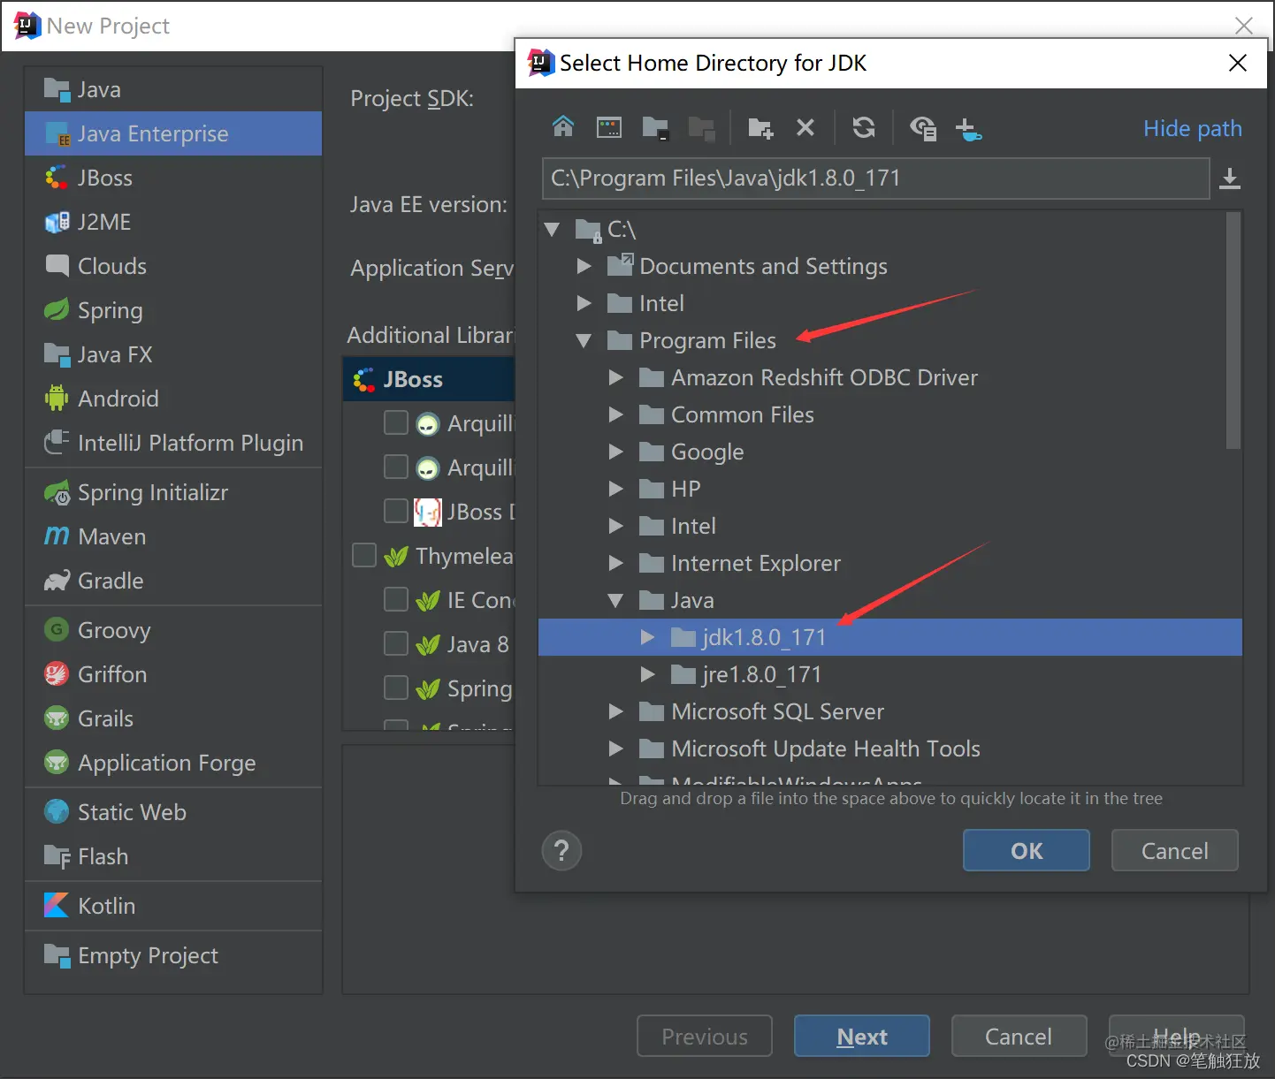Click the Project directory toolbar icon
Image resolution: width=1275 pixels, height=1079 pixels.
(655, 128)
